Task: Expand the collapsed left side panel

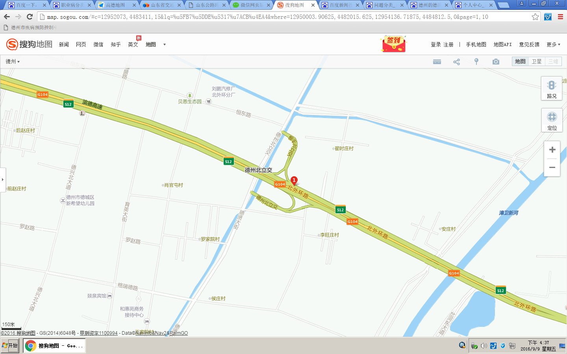Action: 3,179
